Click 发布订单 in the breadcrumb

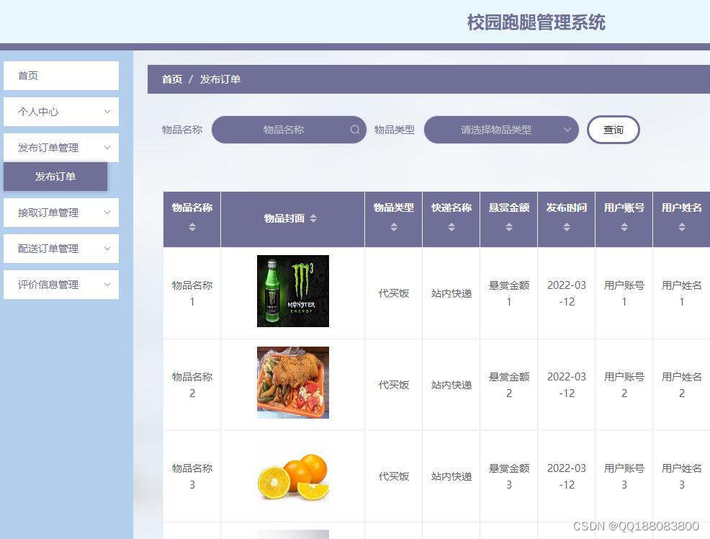[x=220, y=79]
